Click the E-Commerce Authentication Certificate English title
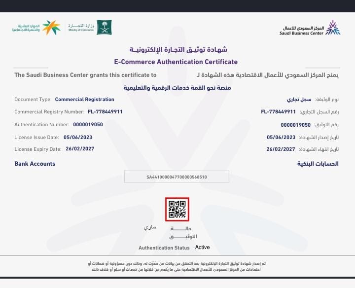Viewport: 355px width, 288px height. click(x=176, y=62)
